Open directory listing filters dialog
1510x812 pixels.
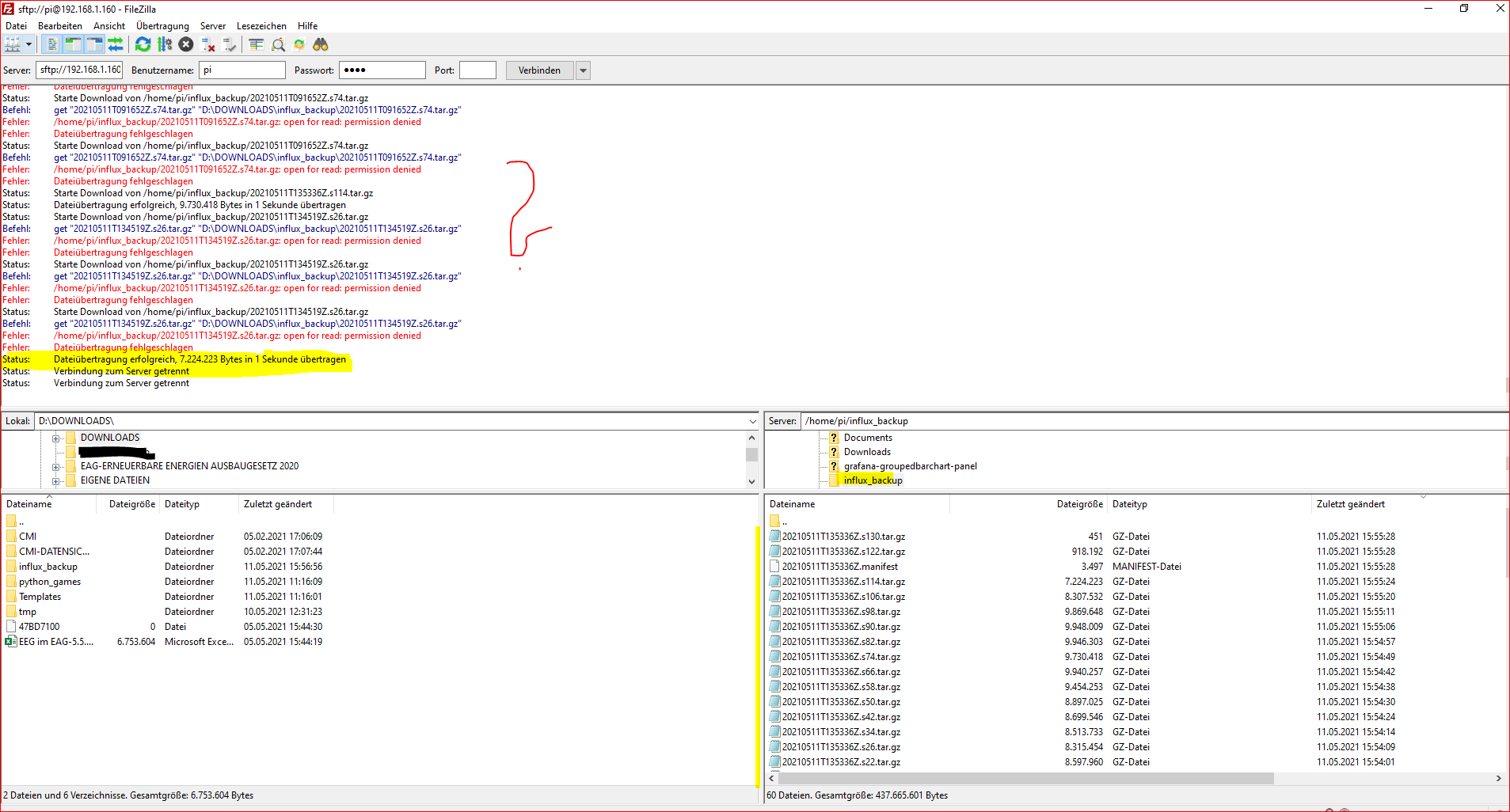(257, 44)
